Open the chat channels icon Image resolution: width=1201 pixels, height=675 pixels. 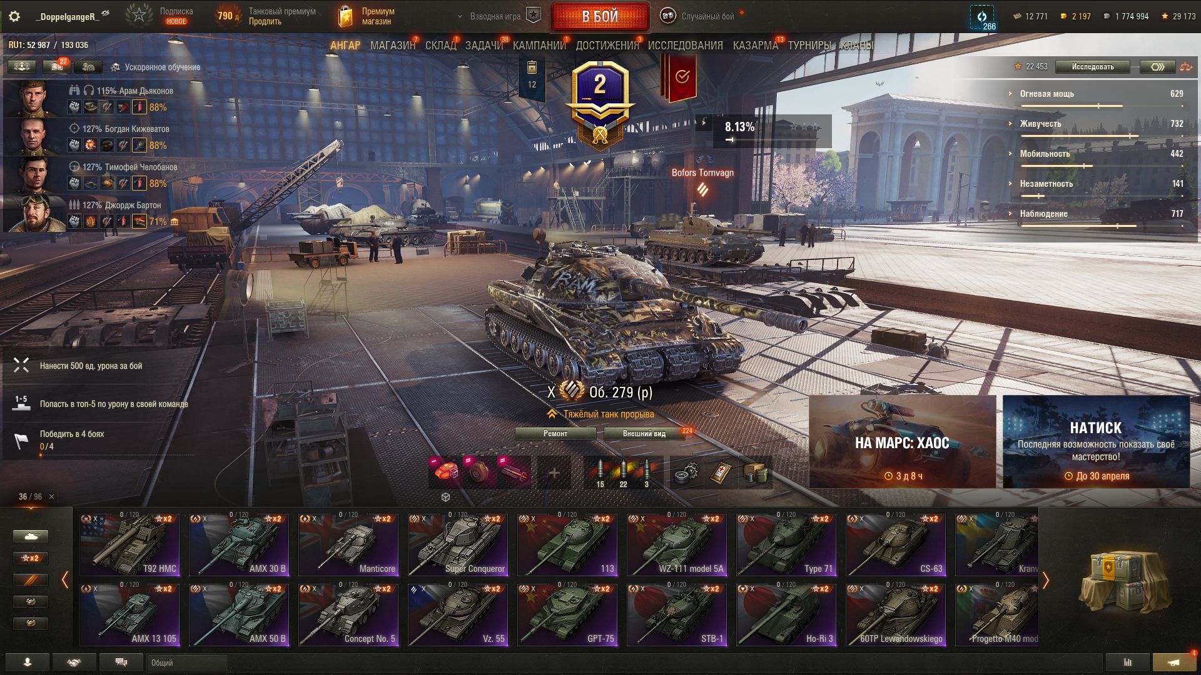(x=121, y=662)
